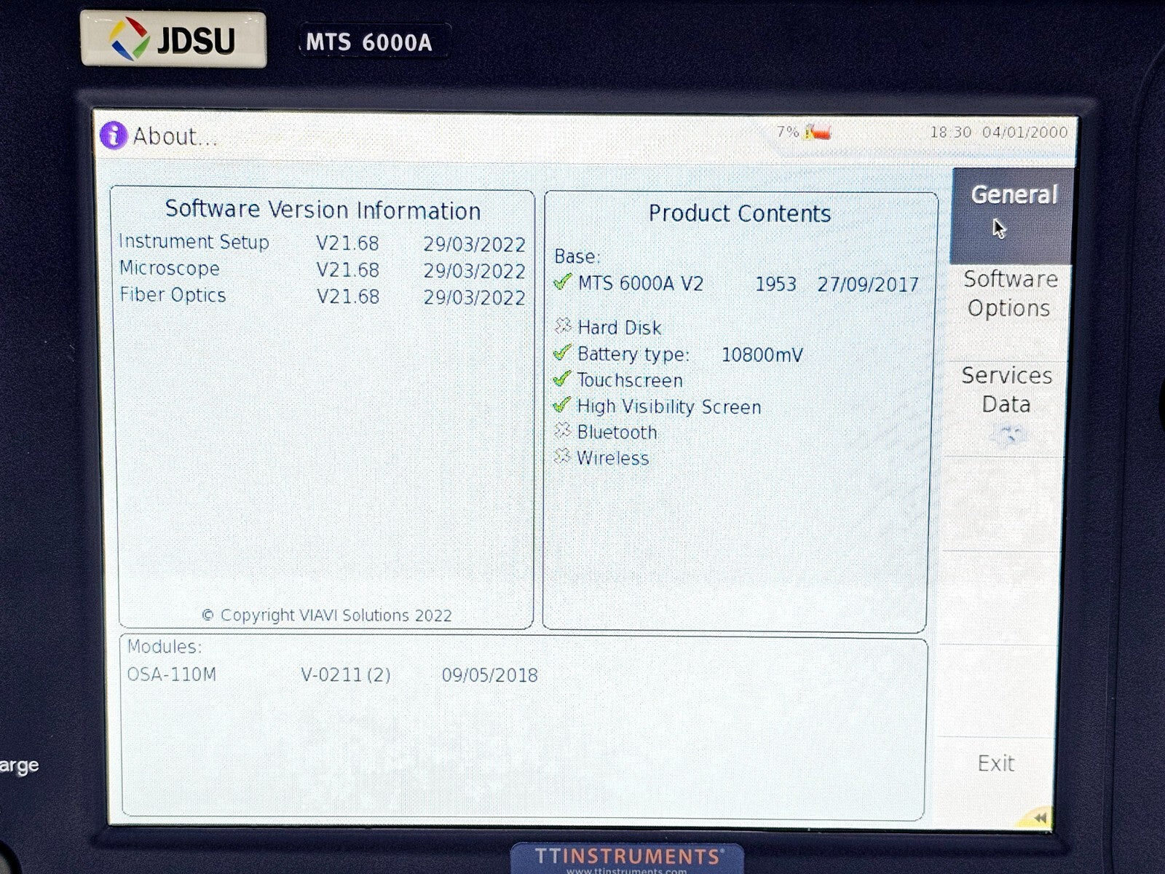Click the module date 09/05/2018
This screenshot has height=874, width=1165.
(x=489, y=675)
